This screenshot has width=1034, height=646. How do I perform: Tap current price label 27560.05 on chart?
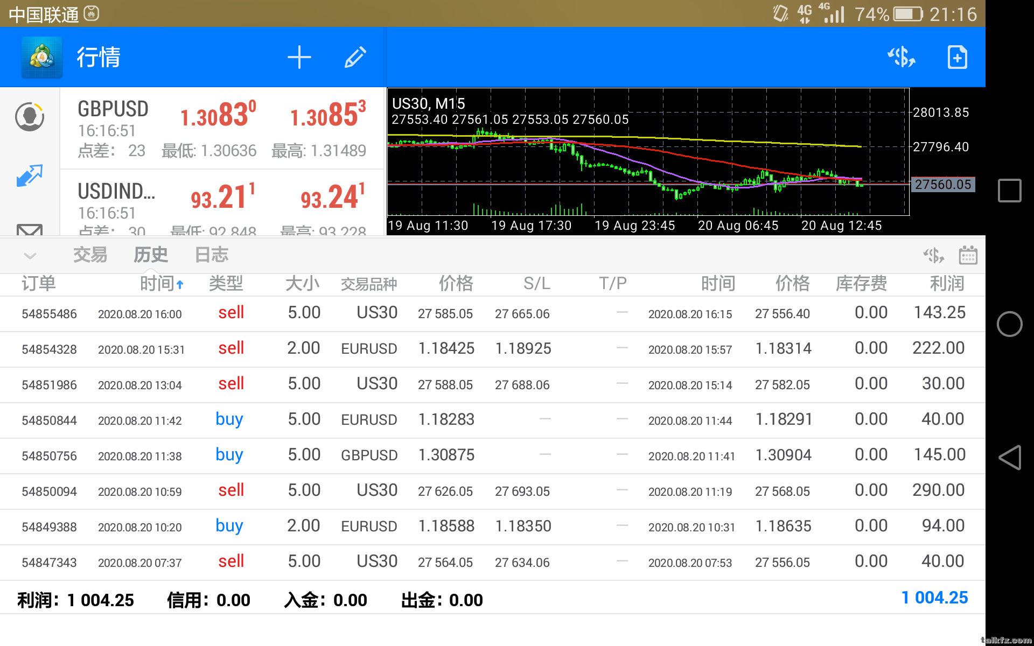coord(943,185)
